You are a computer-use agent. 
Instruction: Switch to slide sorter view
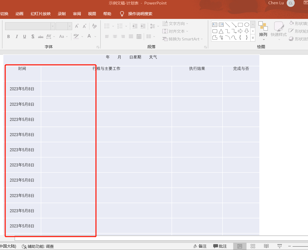(x=253, y=246)
